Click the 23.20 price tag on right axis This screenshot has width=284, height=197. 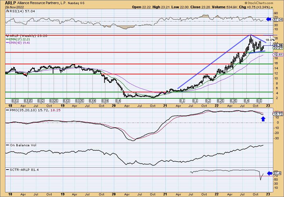(278, 45)
